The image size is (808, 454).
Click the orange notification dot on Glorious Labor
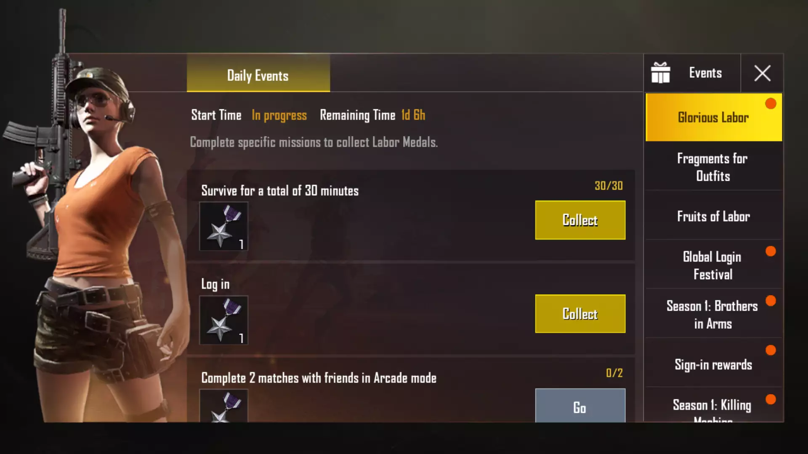pos(771,103)
